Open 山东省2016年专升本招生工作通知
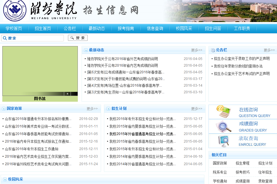Image resolution: width=277 pixels, height=184 pixels. click(x=31, y=149)
